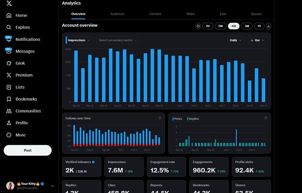Click the Post button
The height and width of the screenshot is (193, 302).
point(28,150)
